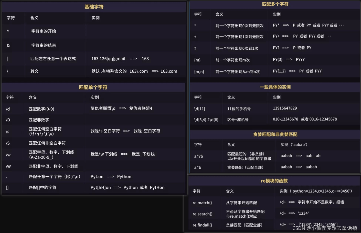Select the a.*b pattern cell
The width and height of the screenshot is (361, 233).
(198, 167)
